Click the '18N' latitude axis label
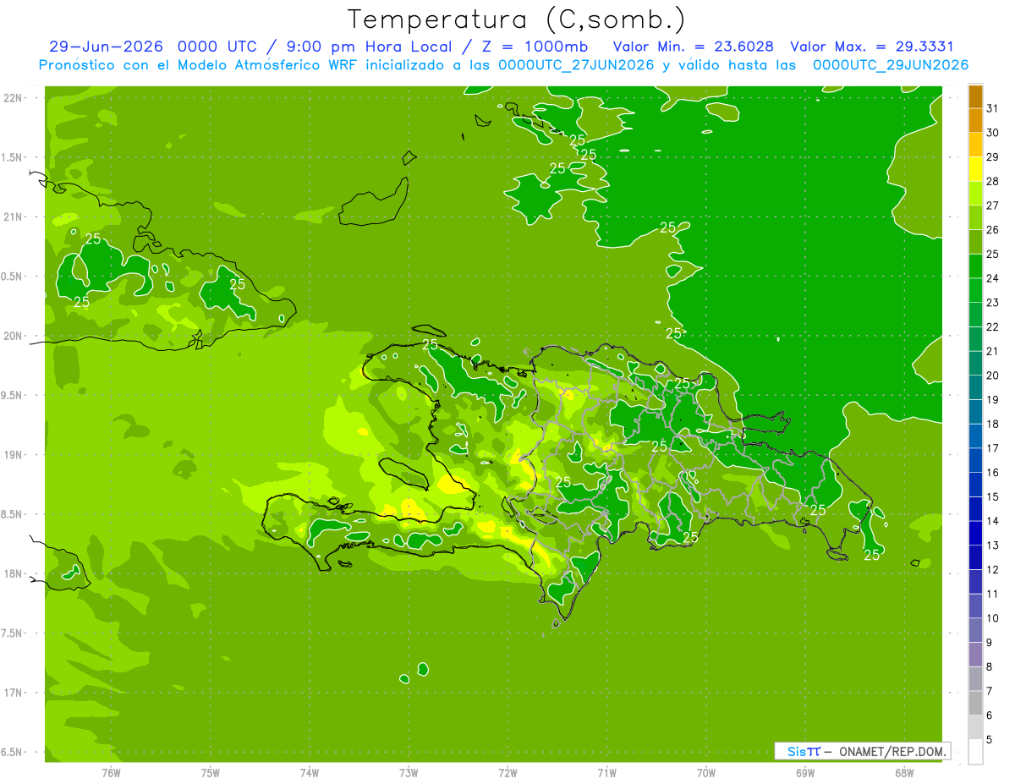This screenshot has height=784, width=1015. [x=14, y=574]
